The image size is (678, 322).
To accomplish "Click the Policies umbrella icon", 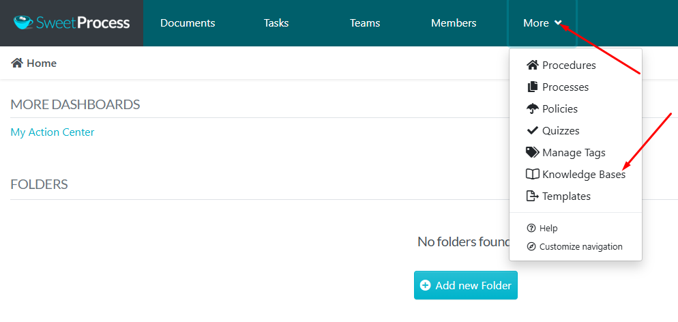I will point(532,109).
